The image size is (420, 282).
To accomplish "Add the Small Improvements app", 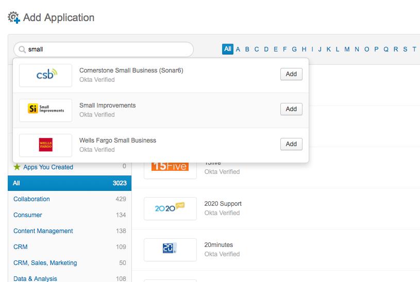I will click(291, 109).
